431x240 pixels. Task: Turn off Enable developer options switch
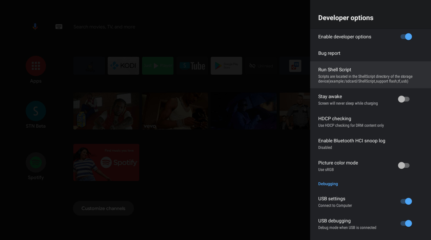(x=406, y=37)
